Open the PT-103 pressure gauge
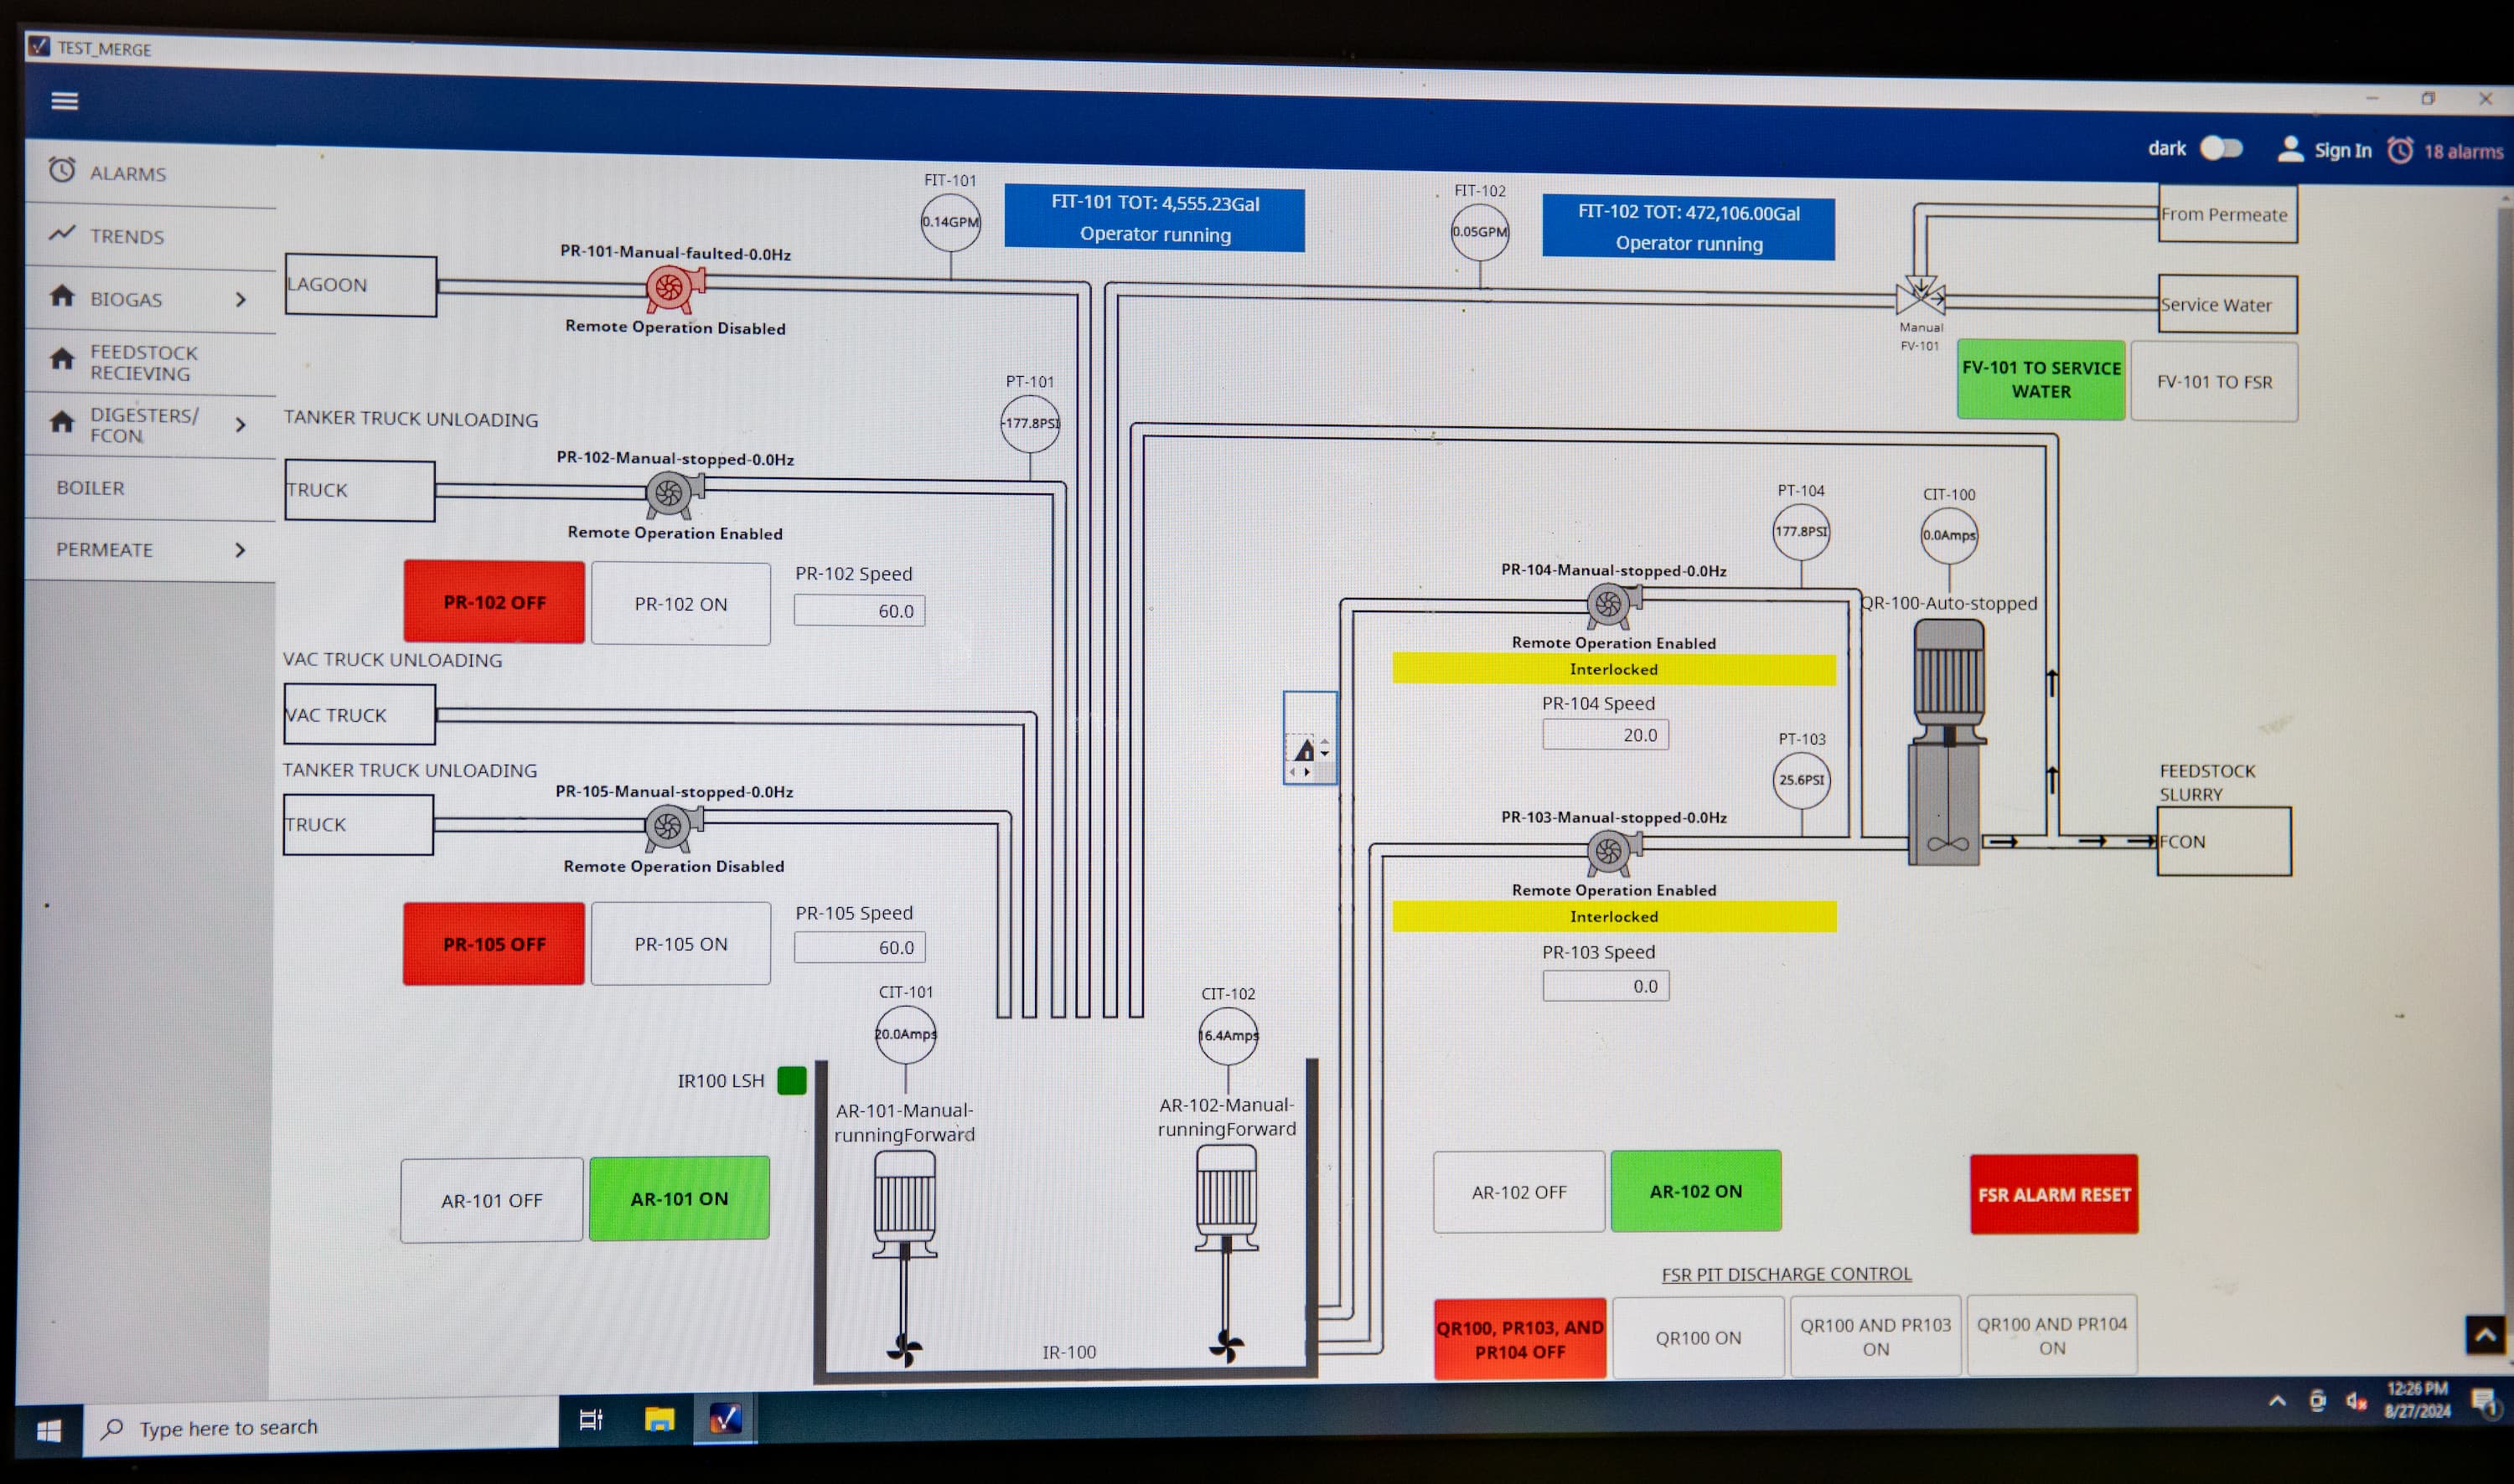This screenshot has height=1484, width=2514. 1802,780
